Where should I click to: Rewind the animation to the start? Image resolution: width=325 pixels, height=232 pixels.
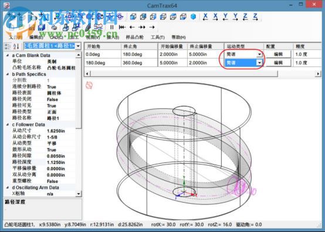122,27
